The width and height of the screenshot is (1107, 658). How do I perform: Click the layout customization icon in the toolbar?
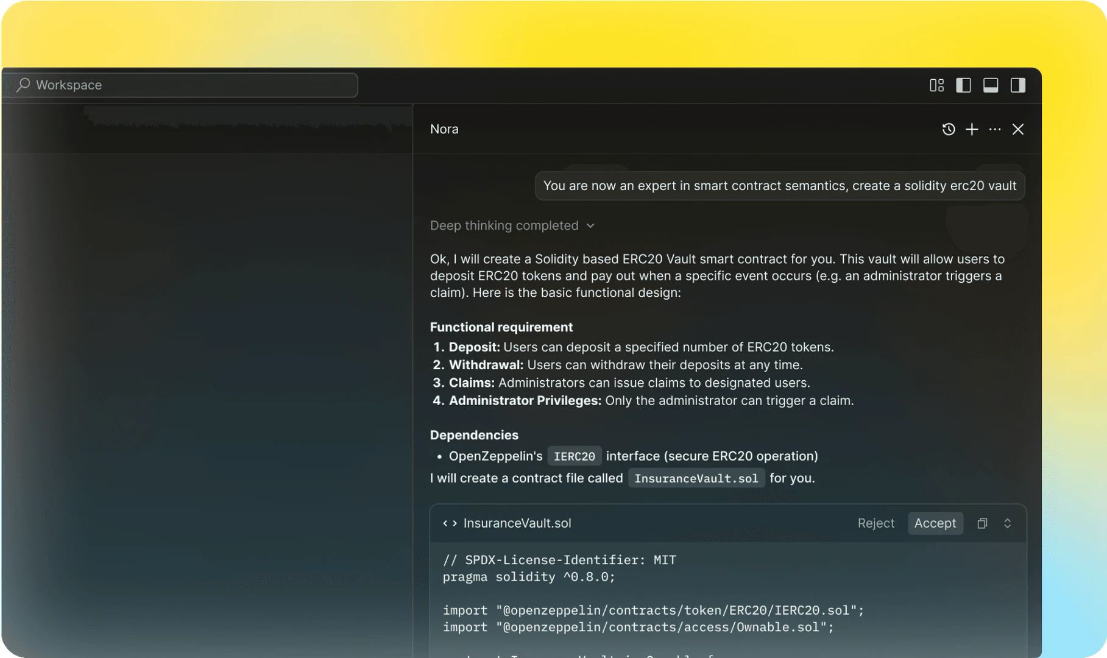[936, 85]
